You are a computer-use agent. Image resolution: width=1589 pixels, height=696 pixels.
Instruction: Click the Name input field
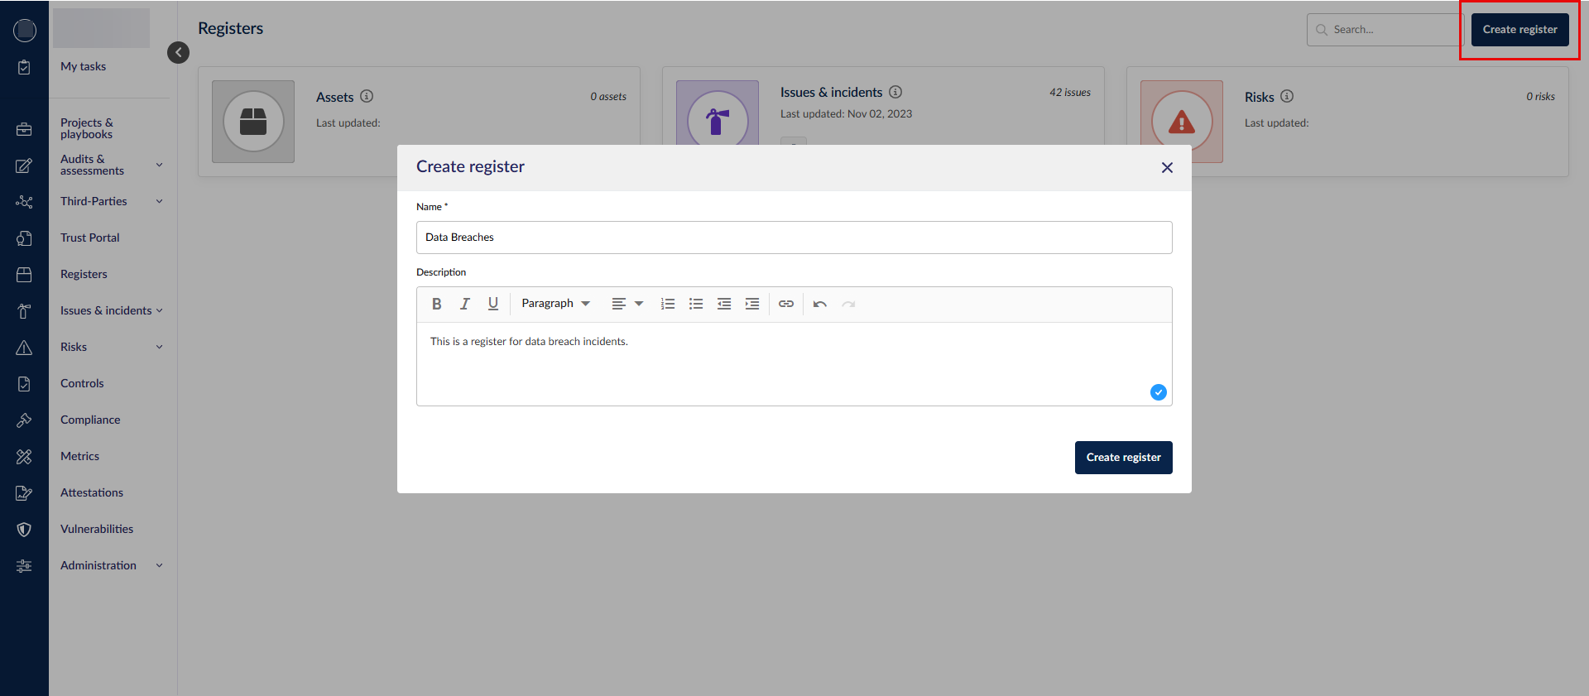click(x=794, y=238)
